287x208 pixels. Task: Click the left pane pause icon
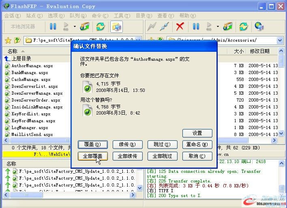[53, 27]
